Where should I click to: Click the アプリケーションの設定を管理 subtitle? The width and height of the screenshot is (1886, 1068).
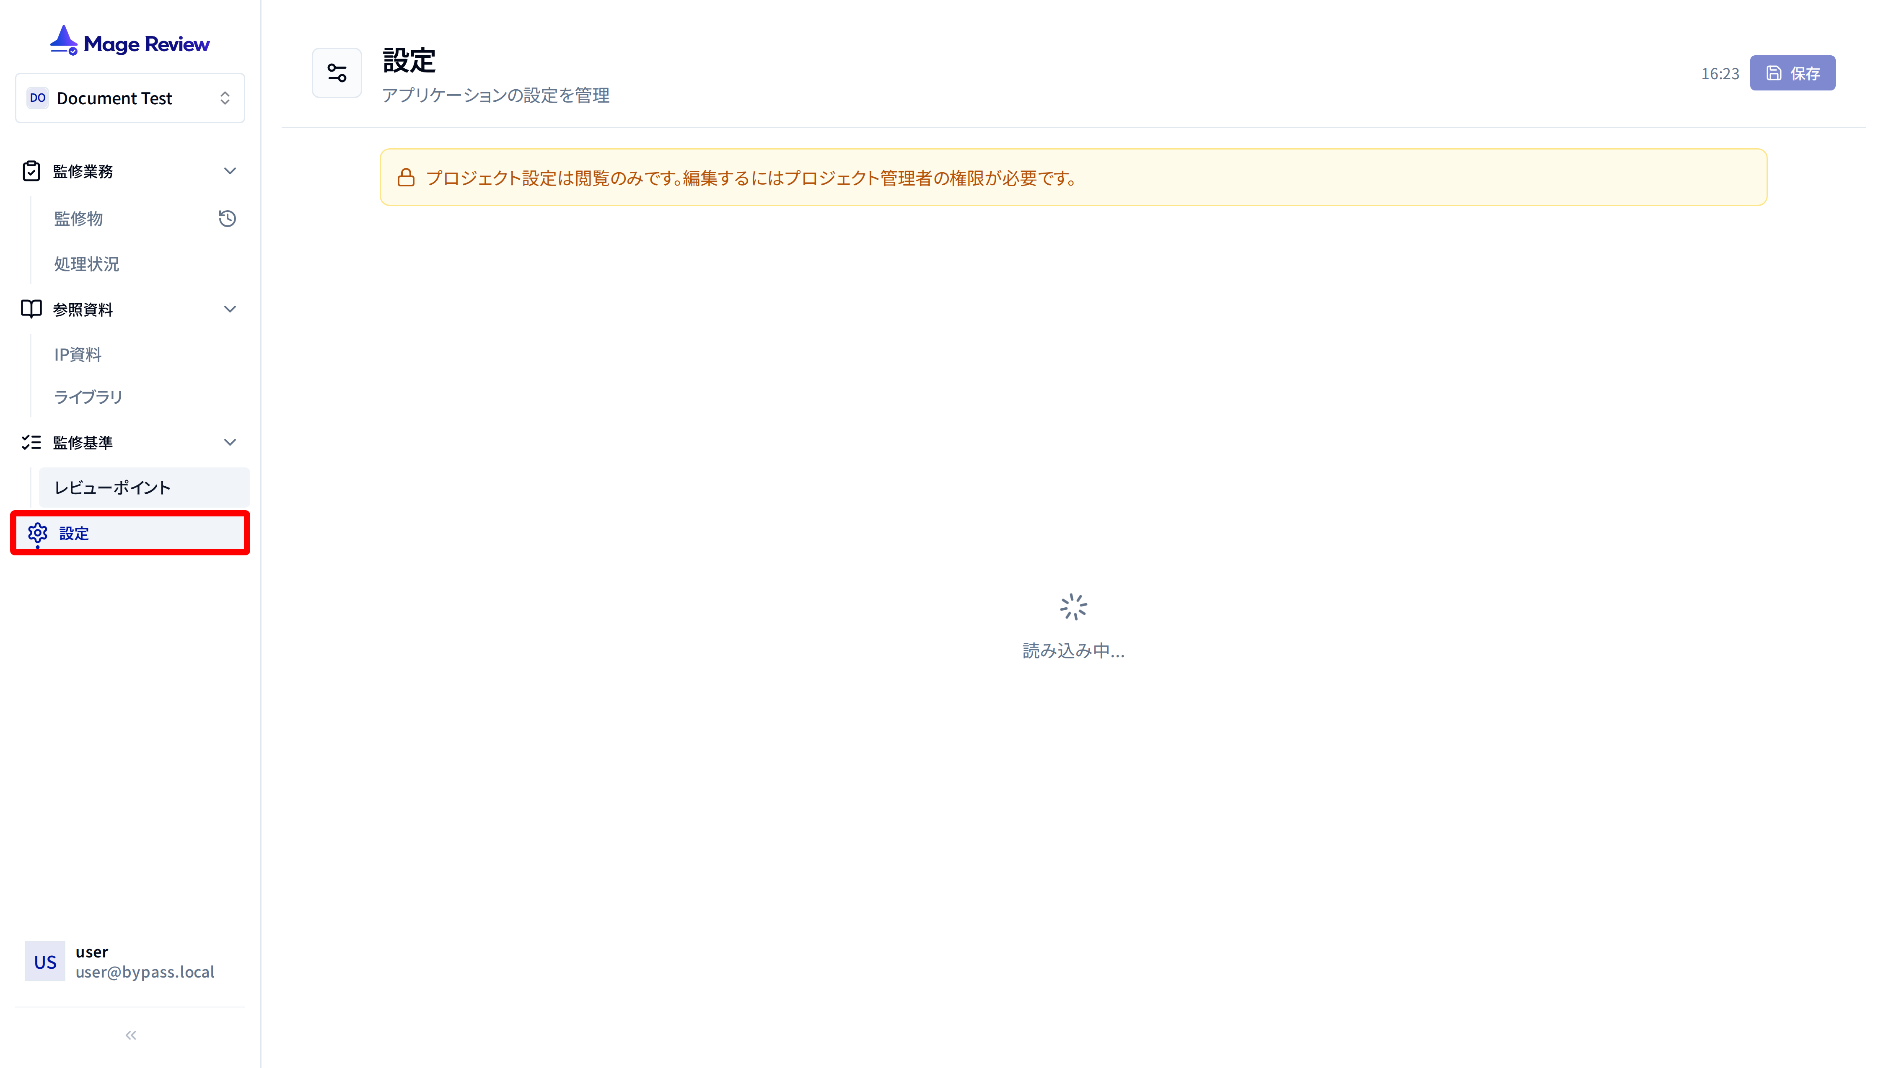pos(495,95)
